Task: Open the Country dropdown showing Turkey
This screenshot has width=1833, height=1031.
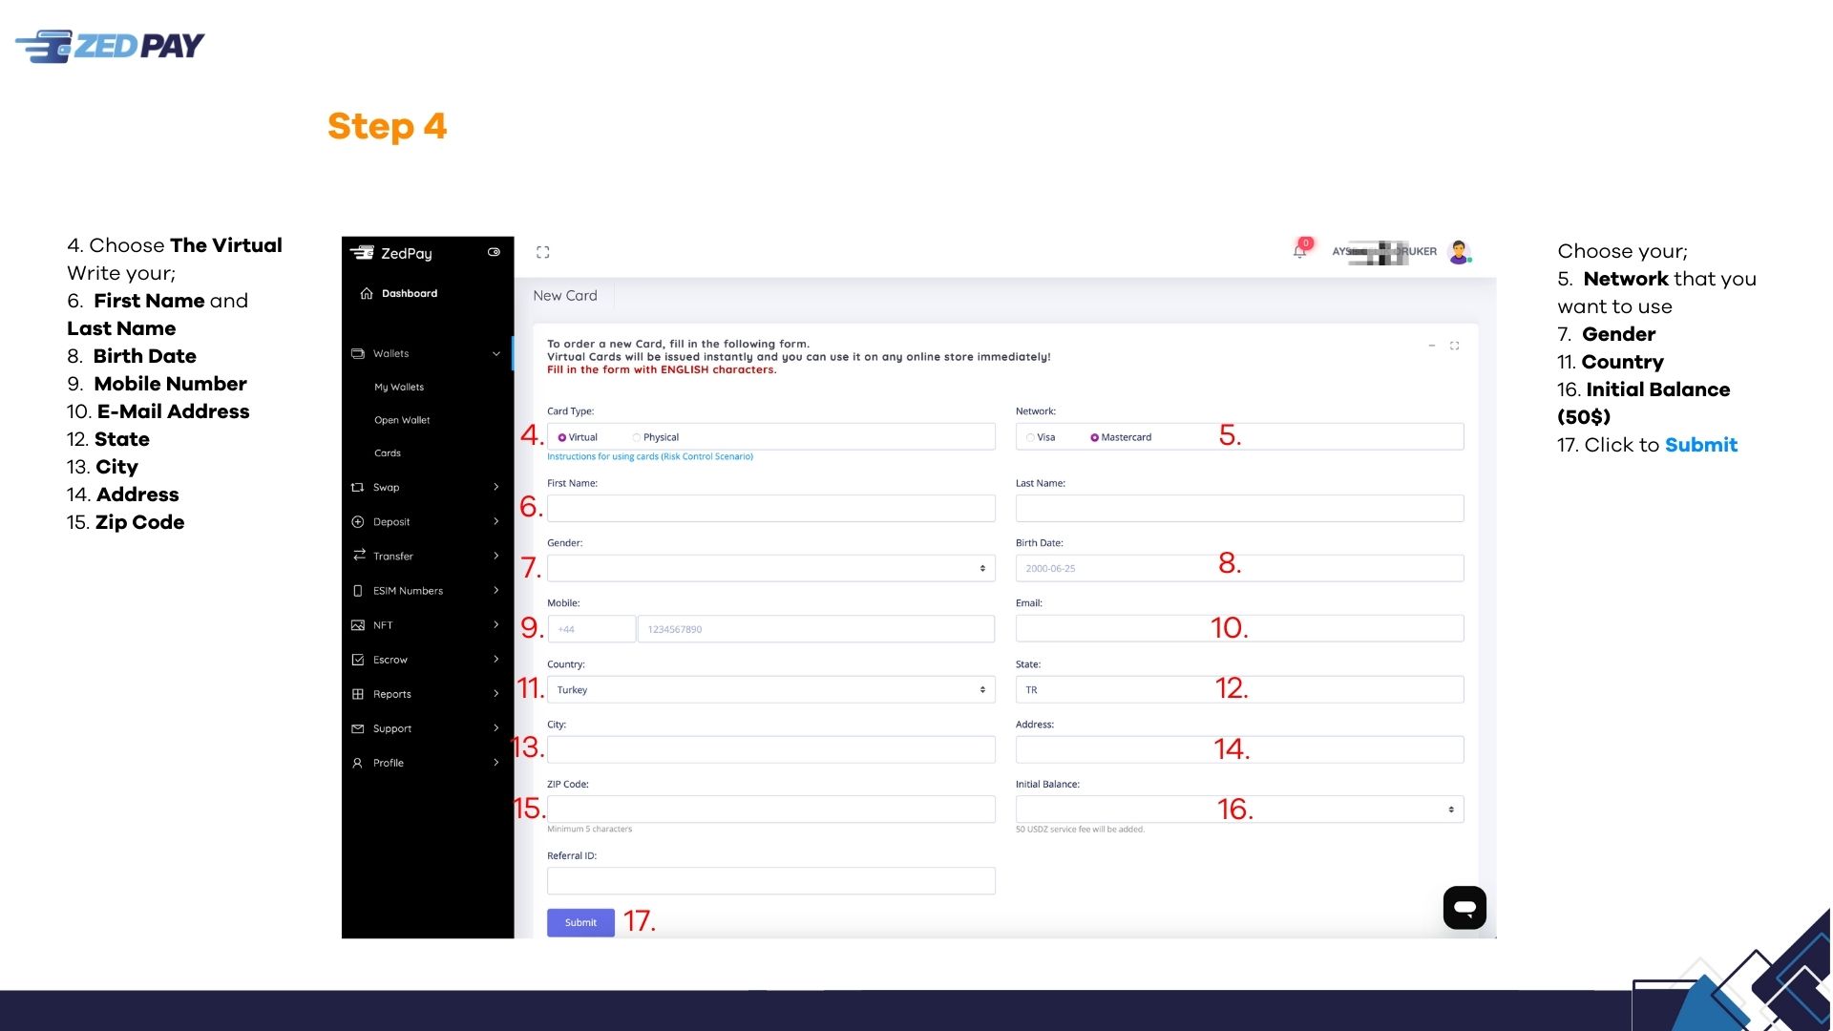Action: [x=771, y=689]
